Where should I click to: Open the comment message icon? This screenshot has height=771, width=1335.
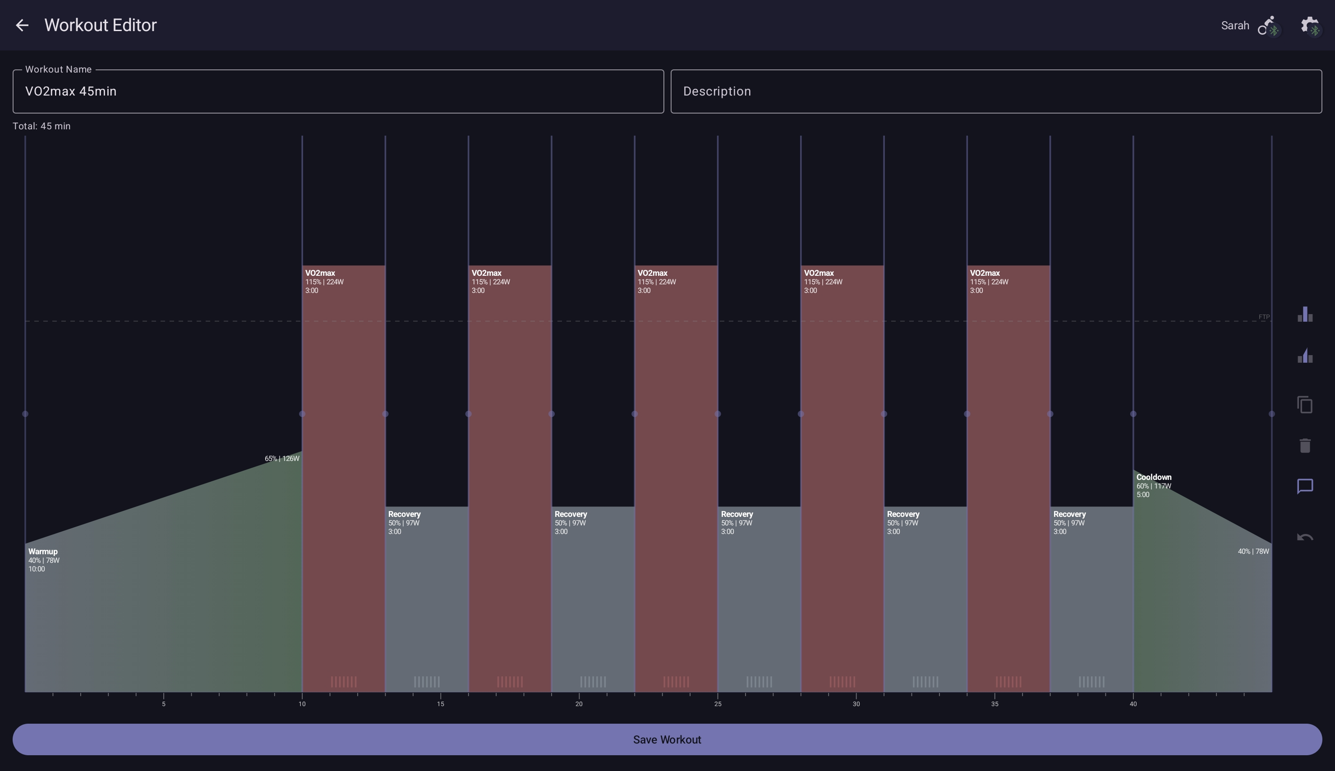tap(1305, 486)
